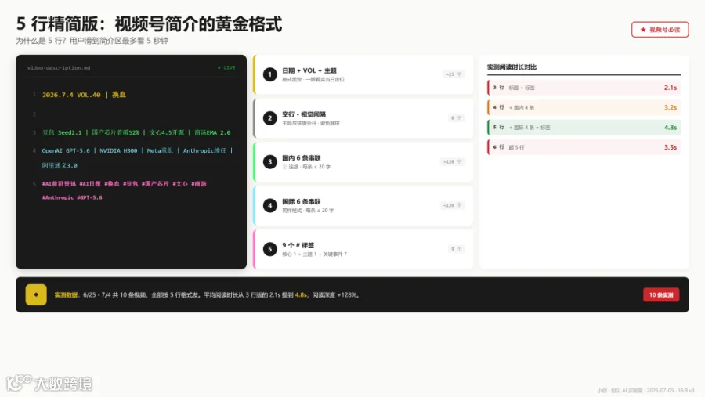
Task: Select the 5 行 4.8s green row
Action: click(584, 127)
